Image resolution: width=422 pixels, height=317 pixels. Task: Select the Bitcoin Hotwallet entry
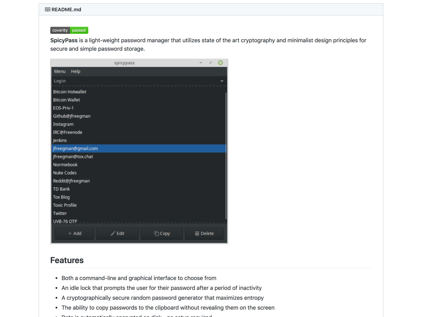[x=70, y=92]
